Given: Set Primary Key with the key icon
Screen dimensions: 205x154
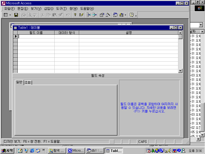Looking at the screenshot, I should (x=75, y=15).
